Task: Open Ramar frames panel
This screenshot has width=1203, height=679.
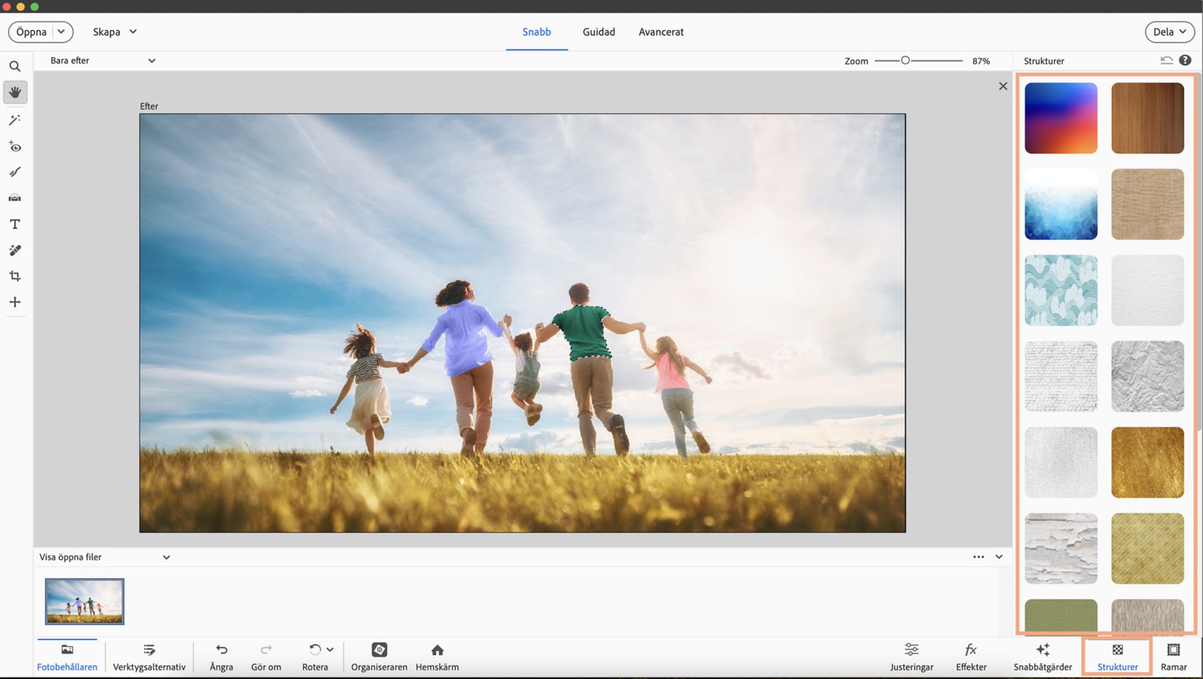Action: tap(1174, 657)
